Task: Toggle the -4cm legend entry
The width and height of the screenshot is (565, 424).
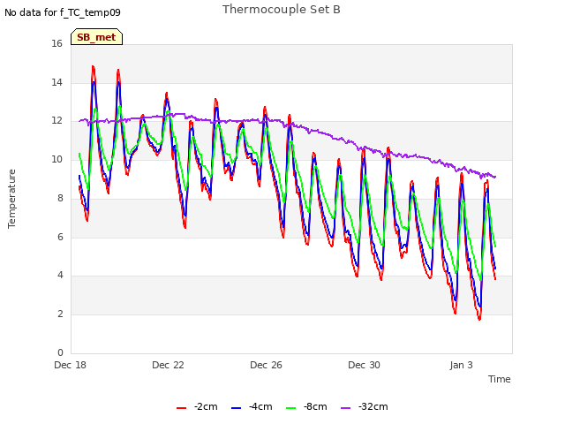Action: pyautogui.click(x=252, y=406)
